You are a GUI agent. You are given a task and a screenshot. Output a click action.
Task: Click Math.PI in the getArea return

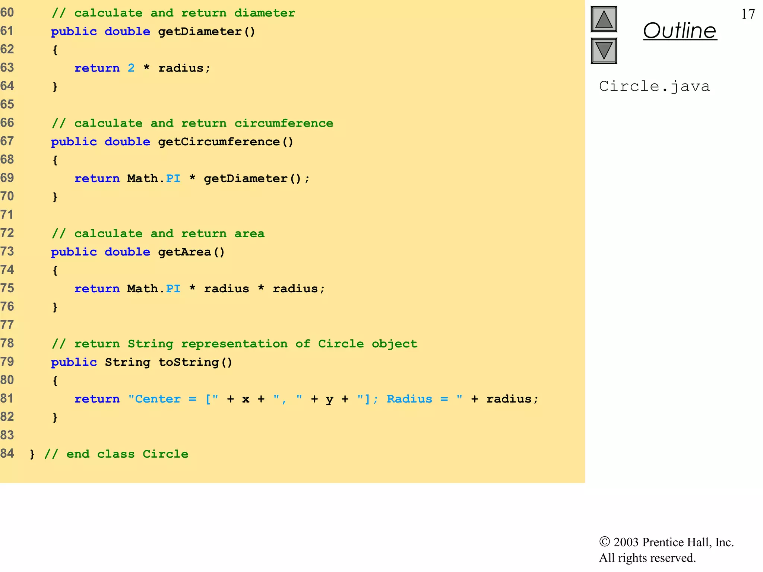(x=153, y=289)
